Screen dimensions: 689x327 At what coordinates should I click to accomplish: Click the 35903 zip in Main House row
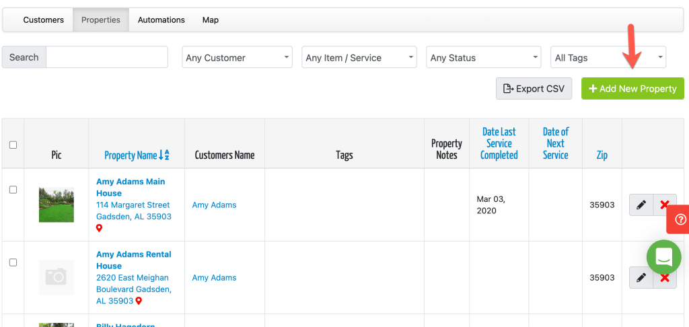click(602, 205)
